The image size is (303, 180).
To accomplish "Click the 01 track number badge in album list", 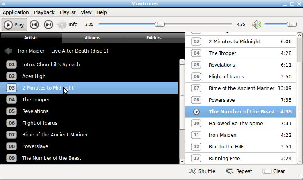I will point(12,65).
